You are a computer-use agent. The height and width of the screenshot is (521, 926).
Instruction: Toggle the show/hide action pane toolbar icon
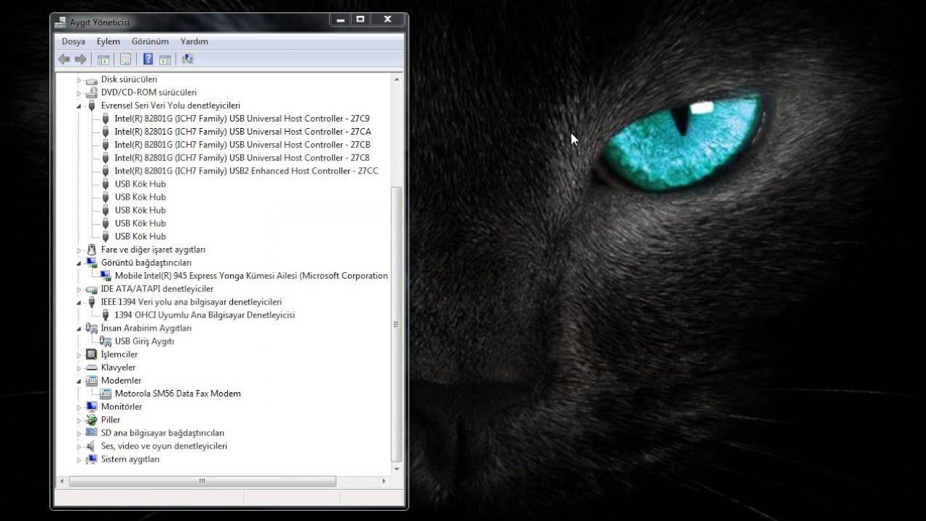click(x=165, y=59)
